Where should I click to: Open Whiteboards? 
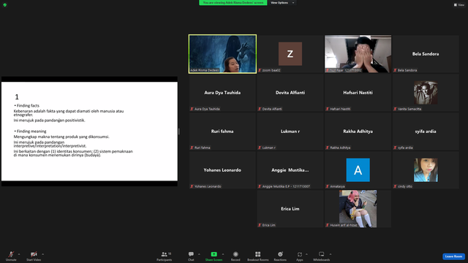pyautogui.click(x=322, y=256)
